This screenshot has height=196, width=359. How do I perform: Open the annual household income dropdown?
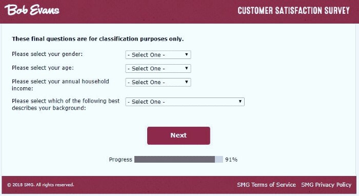[x=158, y=82]
